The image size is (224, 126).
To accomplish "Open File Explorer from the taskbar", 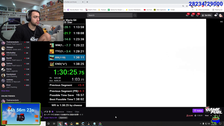I will point(77,124).
